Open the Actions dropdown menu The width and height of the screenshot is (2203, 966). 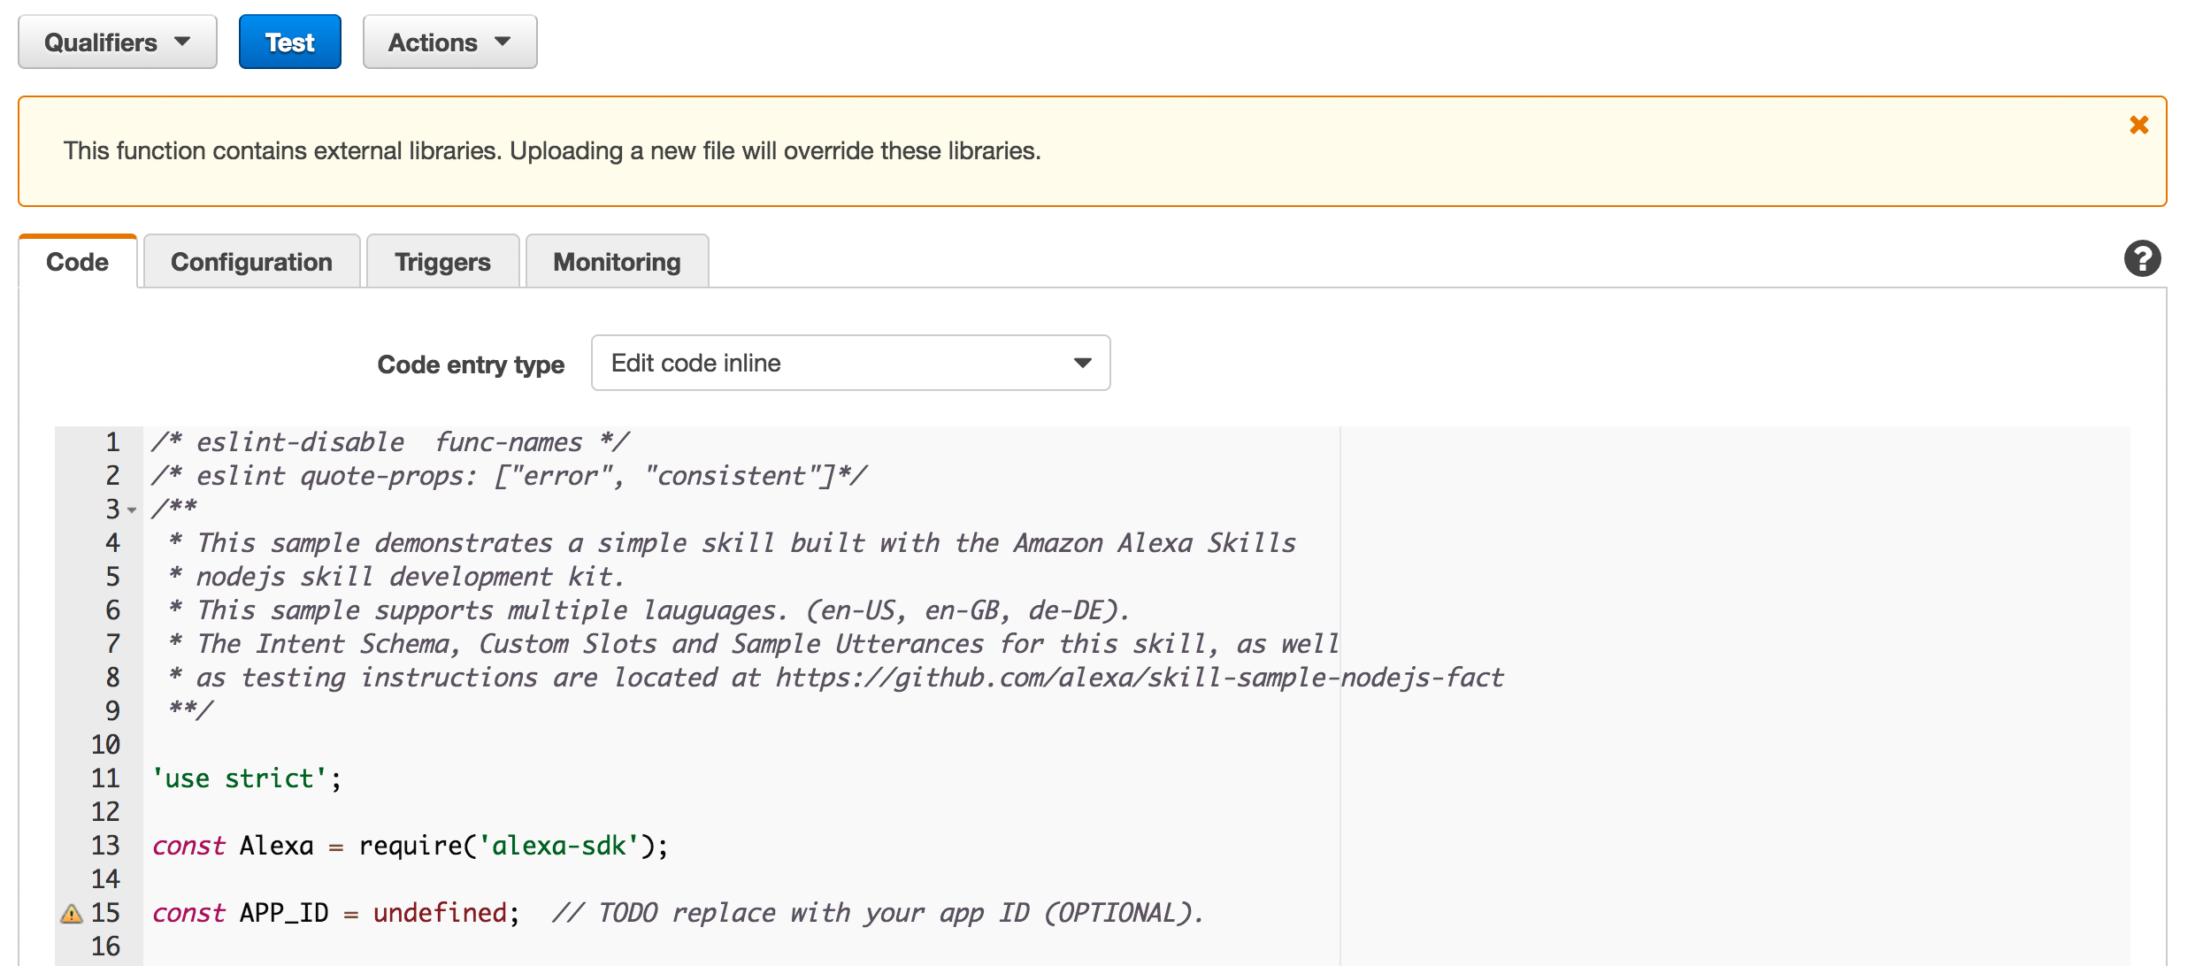(x=449, y=42)
